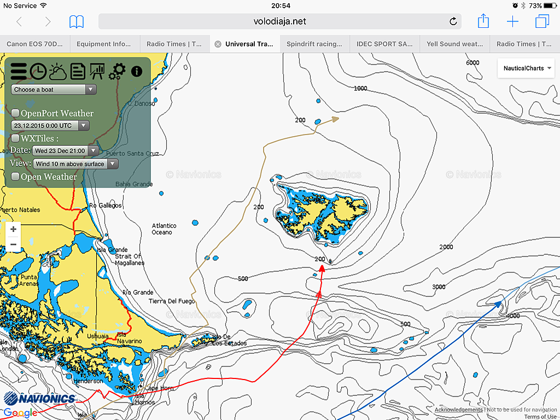Open the Terms of Use link
The image size is (560, 420).
pyautogui.click(x=540, y=417)
